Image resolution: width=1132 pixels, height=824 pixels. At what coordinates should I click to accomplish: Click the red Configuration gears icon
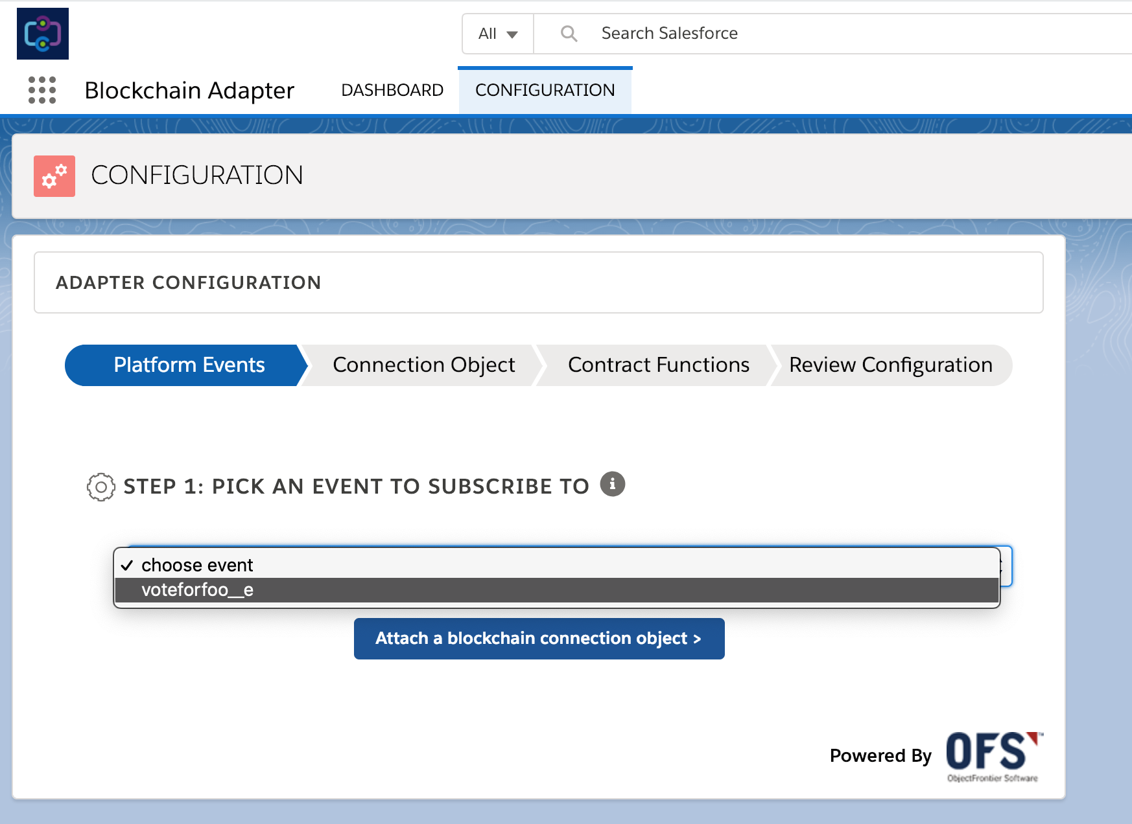click(54, 176)
